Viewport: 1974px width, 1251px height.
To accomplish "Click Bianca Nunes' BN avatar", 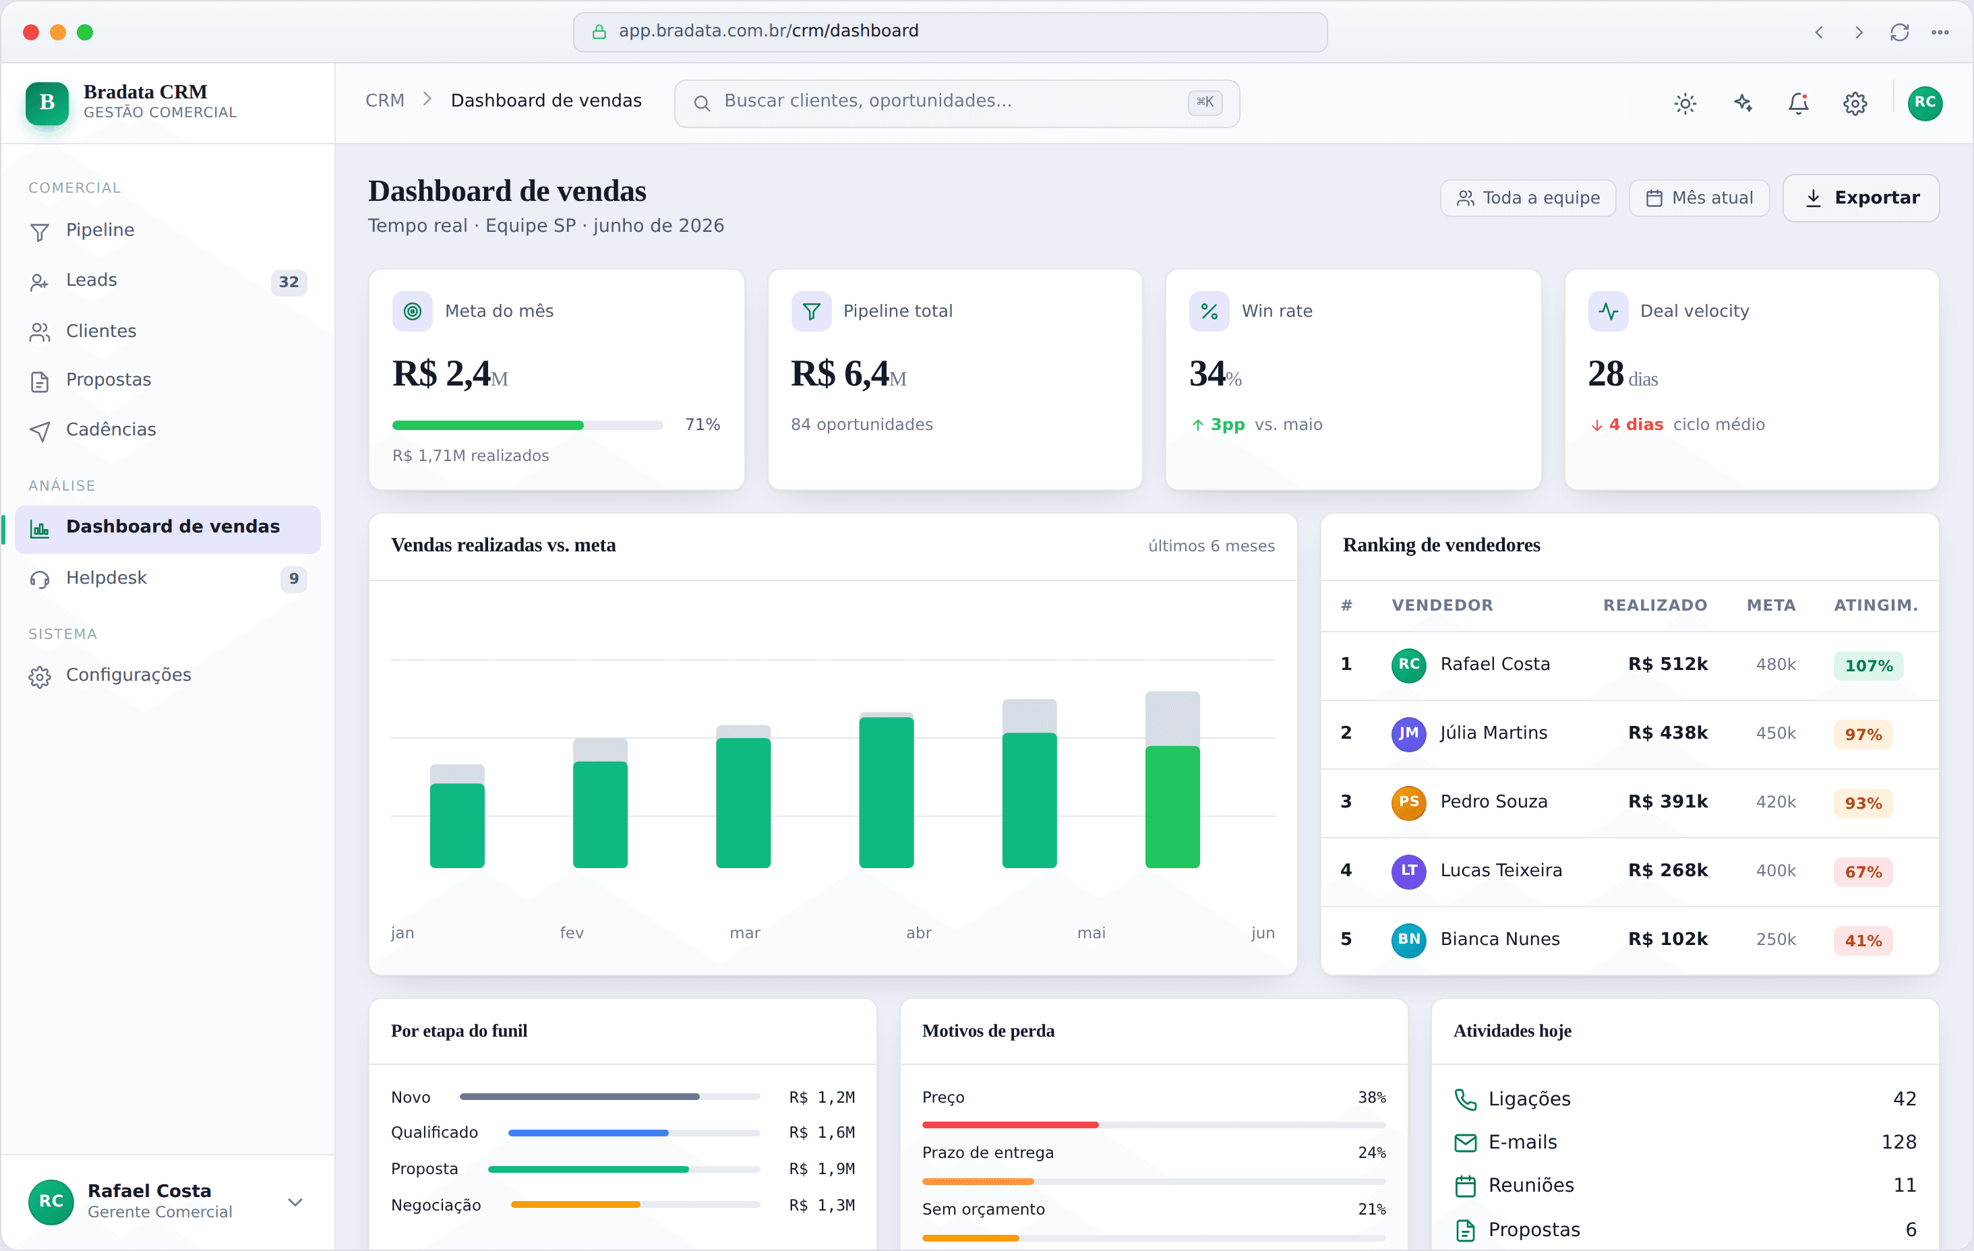I will coord(1408,940).
